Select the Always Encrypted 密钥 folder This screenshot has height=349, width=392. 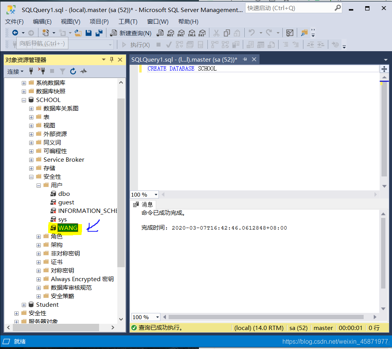point(82,279)
